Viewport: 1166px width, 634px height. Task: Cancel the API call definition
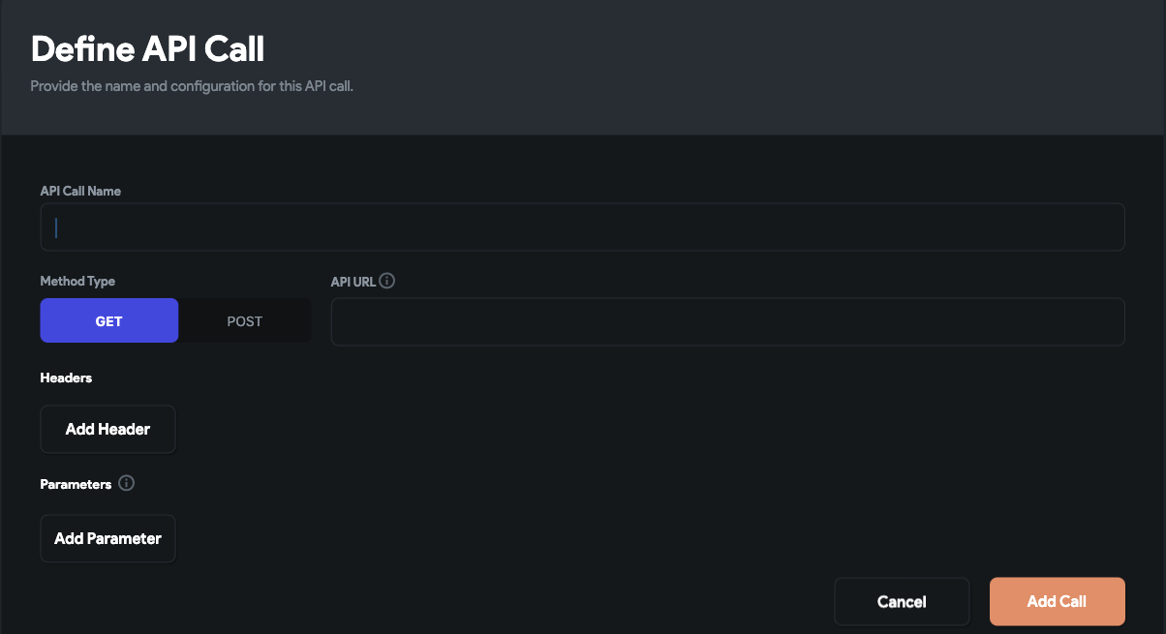[x=902, y=601]
